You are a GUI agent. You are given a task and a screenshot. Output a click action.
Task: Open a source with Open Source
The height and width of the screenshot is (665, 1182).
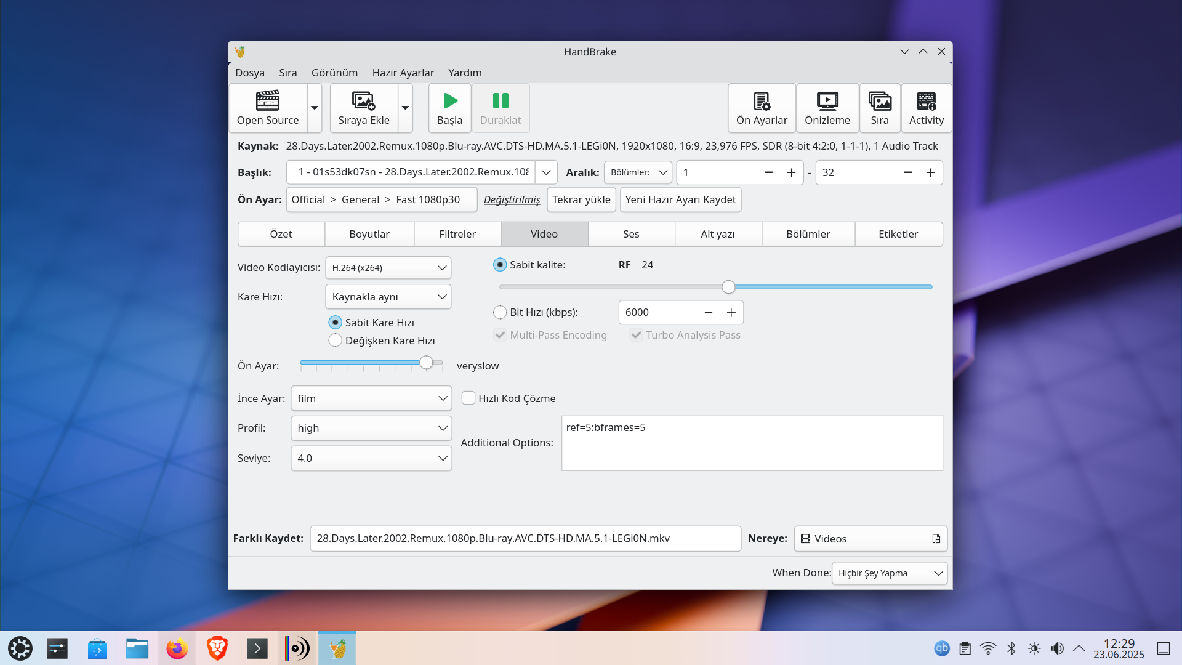(268, 108)
